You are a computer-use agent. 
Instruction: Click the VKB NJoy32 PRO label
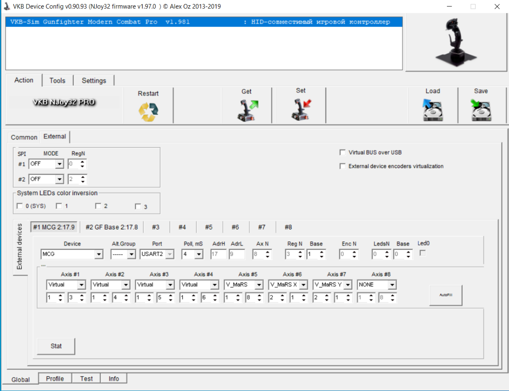pyautogui.click(x=64, y=102)
